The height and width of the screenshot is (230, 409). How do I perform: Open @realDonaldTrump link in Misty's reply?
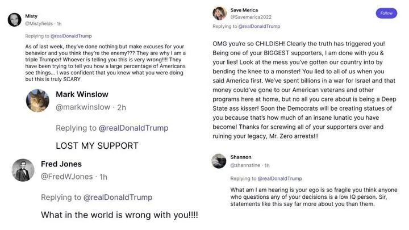click(72, 36)
